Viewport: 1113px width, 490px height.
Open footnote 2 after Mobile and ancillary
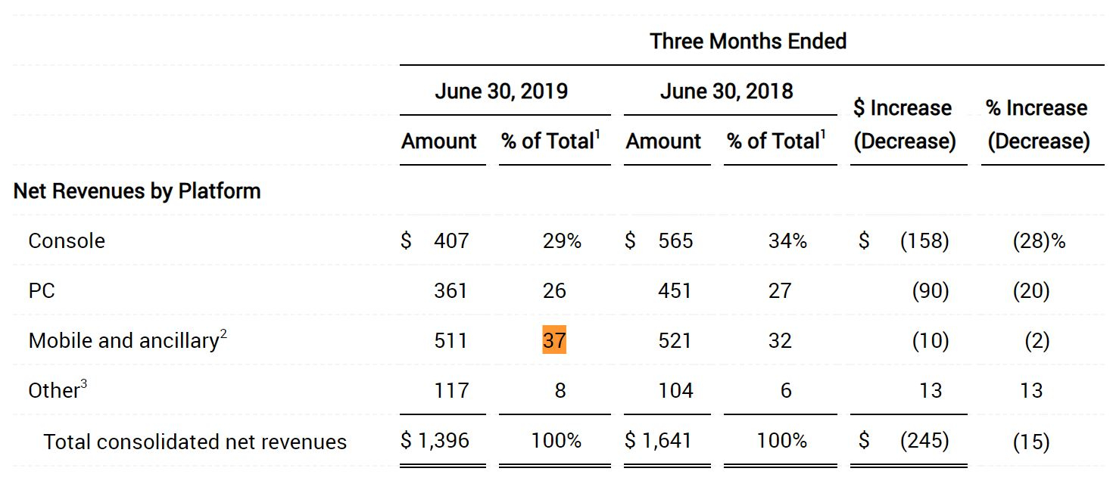(x=223, y=334)
